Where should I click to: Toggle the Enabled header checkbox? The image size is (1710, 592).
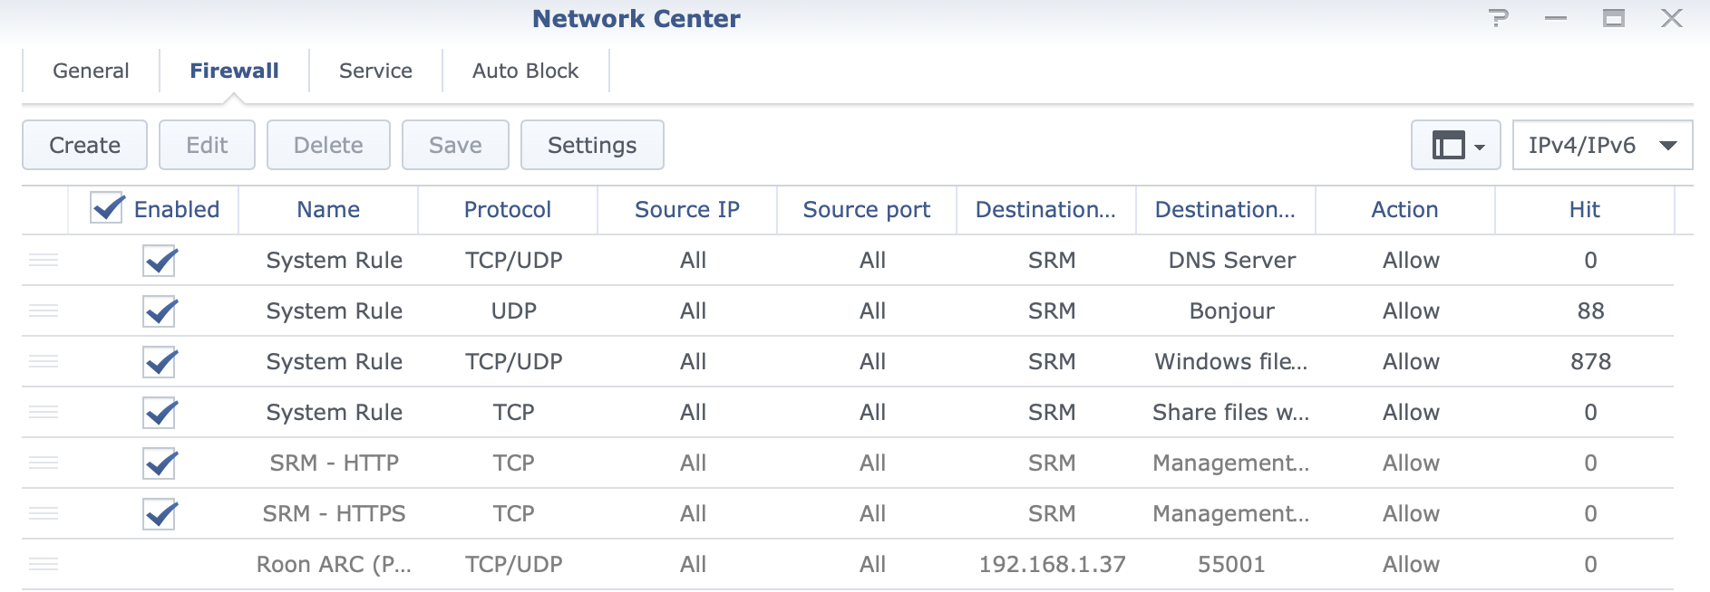107,209
